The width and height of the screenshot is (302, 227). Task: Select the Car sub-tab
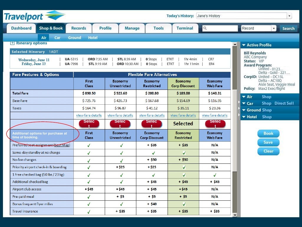(x=57, y=38)
